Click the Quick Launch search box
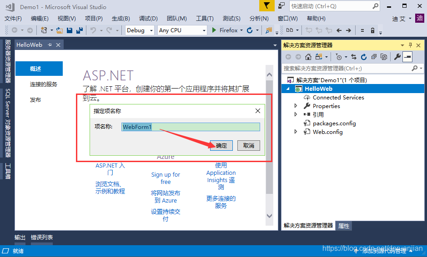Viewport: 427px width, 257px height. pyautogui.click(x=334, y=6)
